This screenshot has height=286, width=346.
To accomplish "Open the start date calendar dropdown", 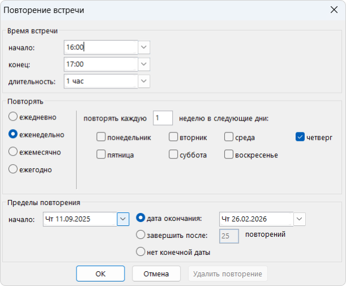I will point(123,219).
